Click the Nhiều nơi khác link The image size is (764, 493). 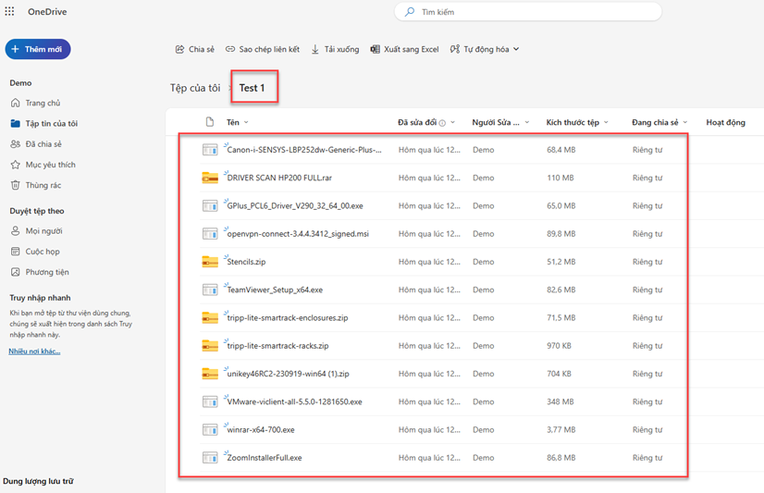(x=34, y=351)
